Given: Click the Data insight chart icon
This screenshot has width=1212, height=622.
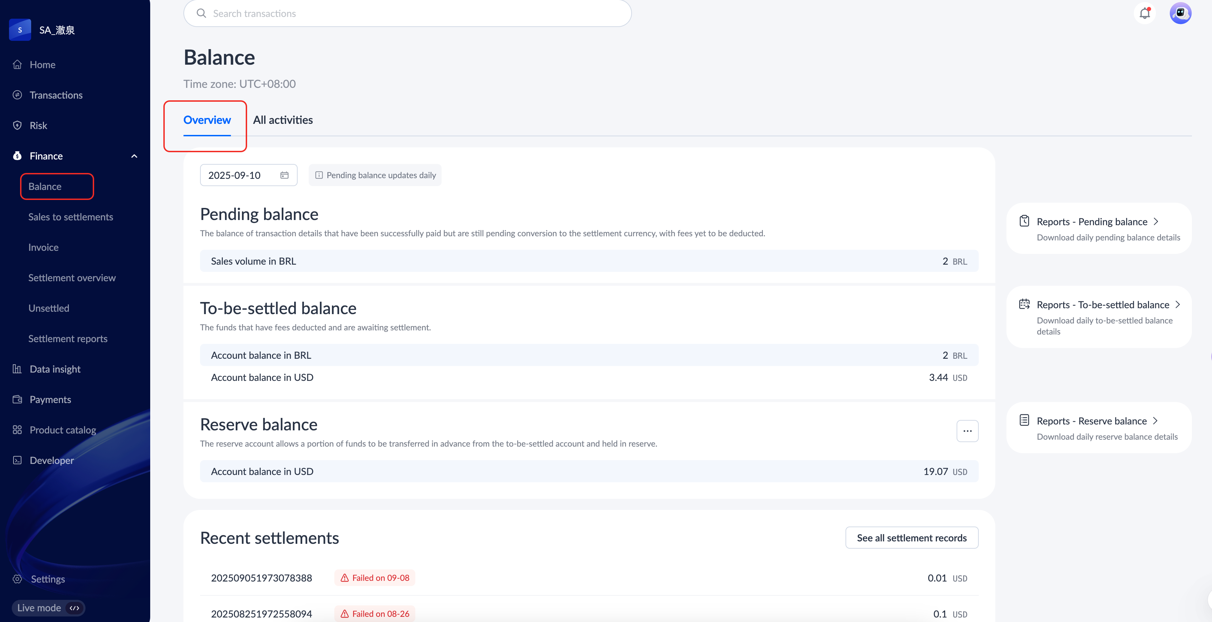Looking at the screenshot, I should click(17, 369).
